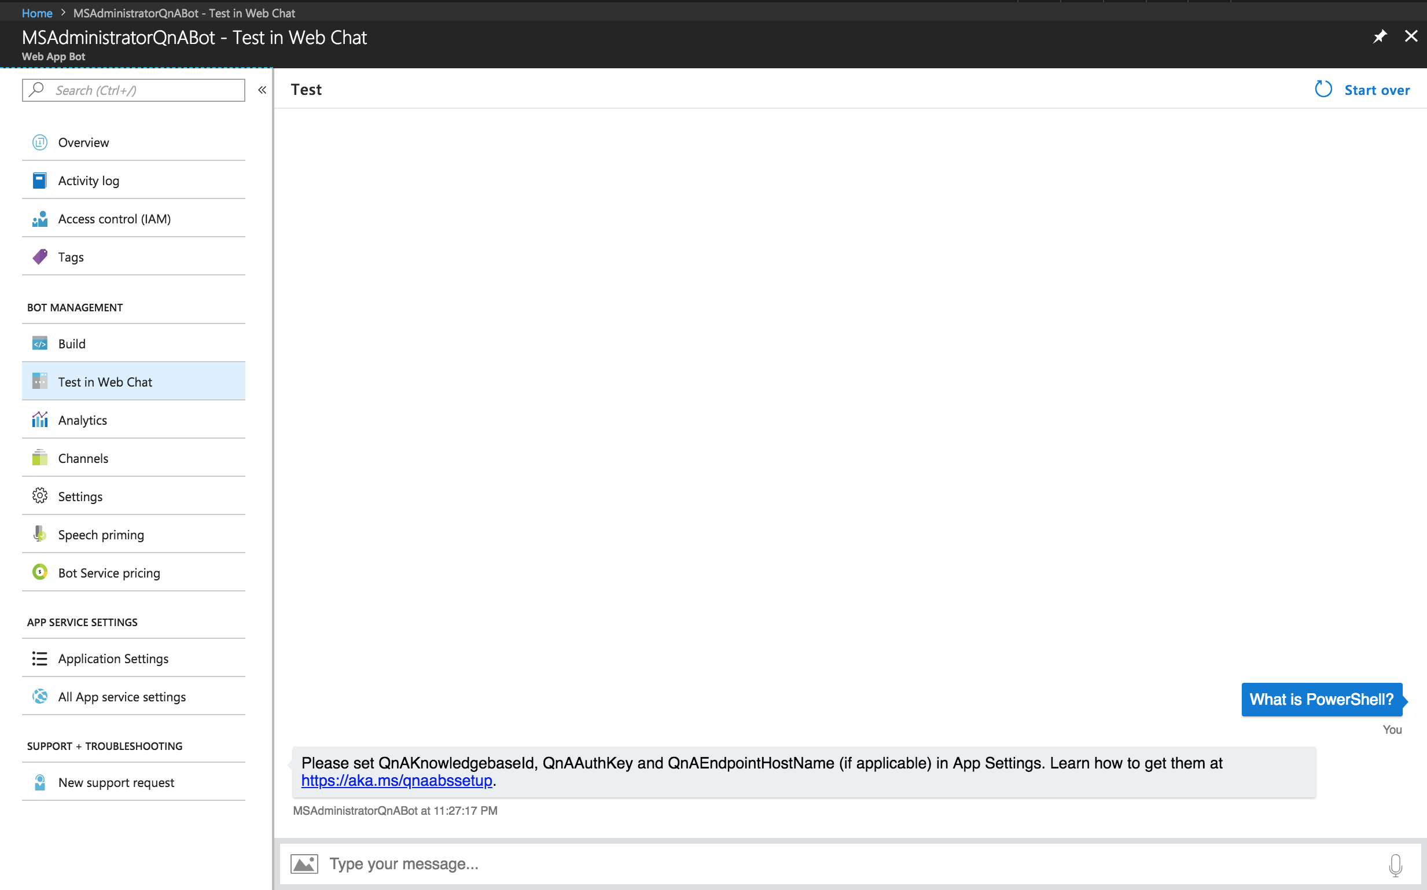Click the 'You' sender label
The image size is (1427, 890).
click(1392, 730)
